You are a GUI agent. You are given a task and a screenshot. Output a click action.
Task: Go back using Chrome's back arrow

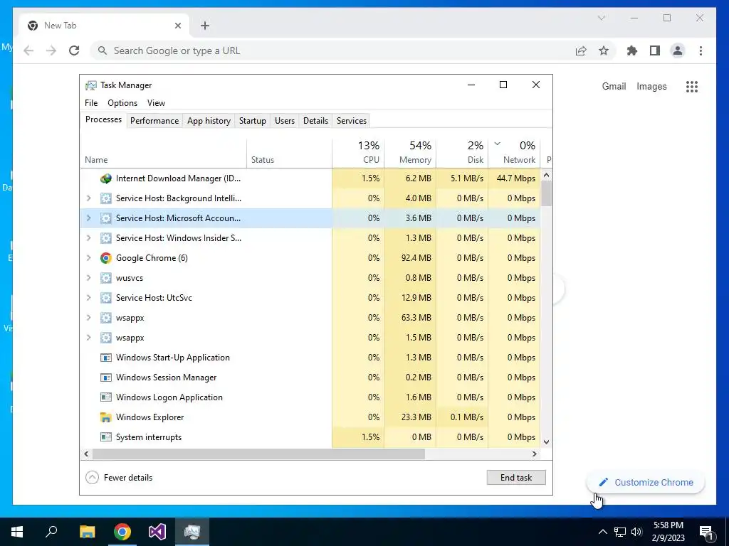[28, 50]
